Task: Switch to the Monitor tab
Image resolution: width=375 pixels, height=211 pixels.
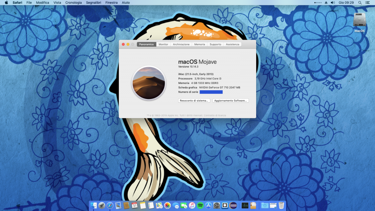Action: 163,44
